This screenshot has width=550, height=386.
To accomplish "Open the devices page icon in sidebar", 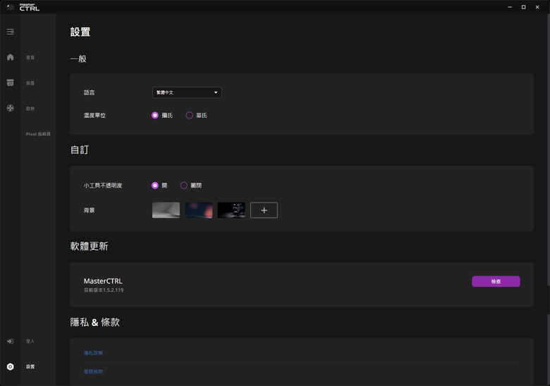I will (10, 83).
